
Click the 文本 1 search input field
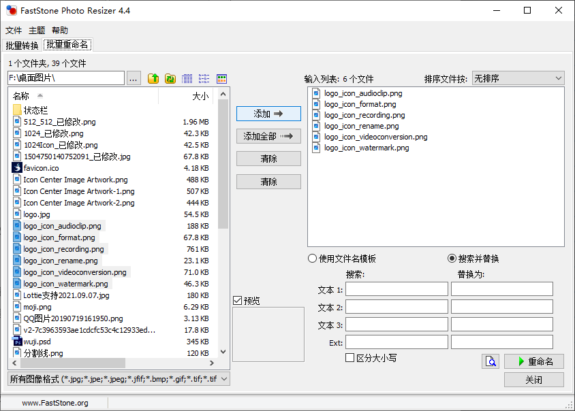[x=397, y=289]
